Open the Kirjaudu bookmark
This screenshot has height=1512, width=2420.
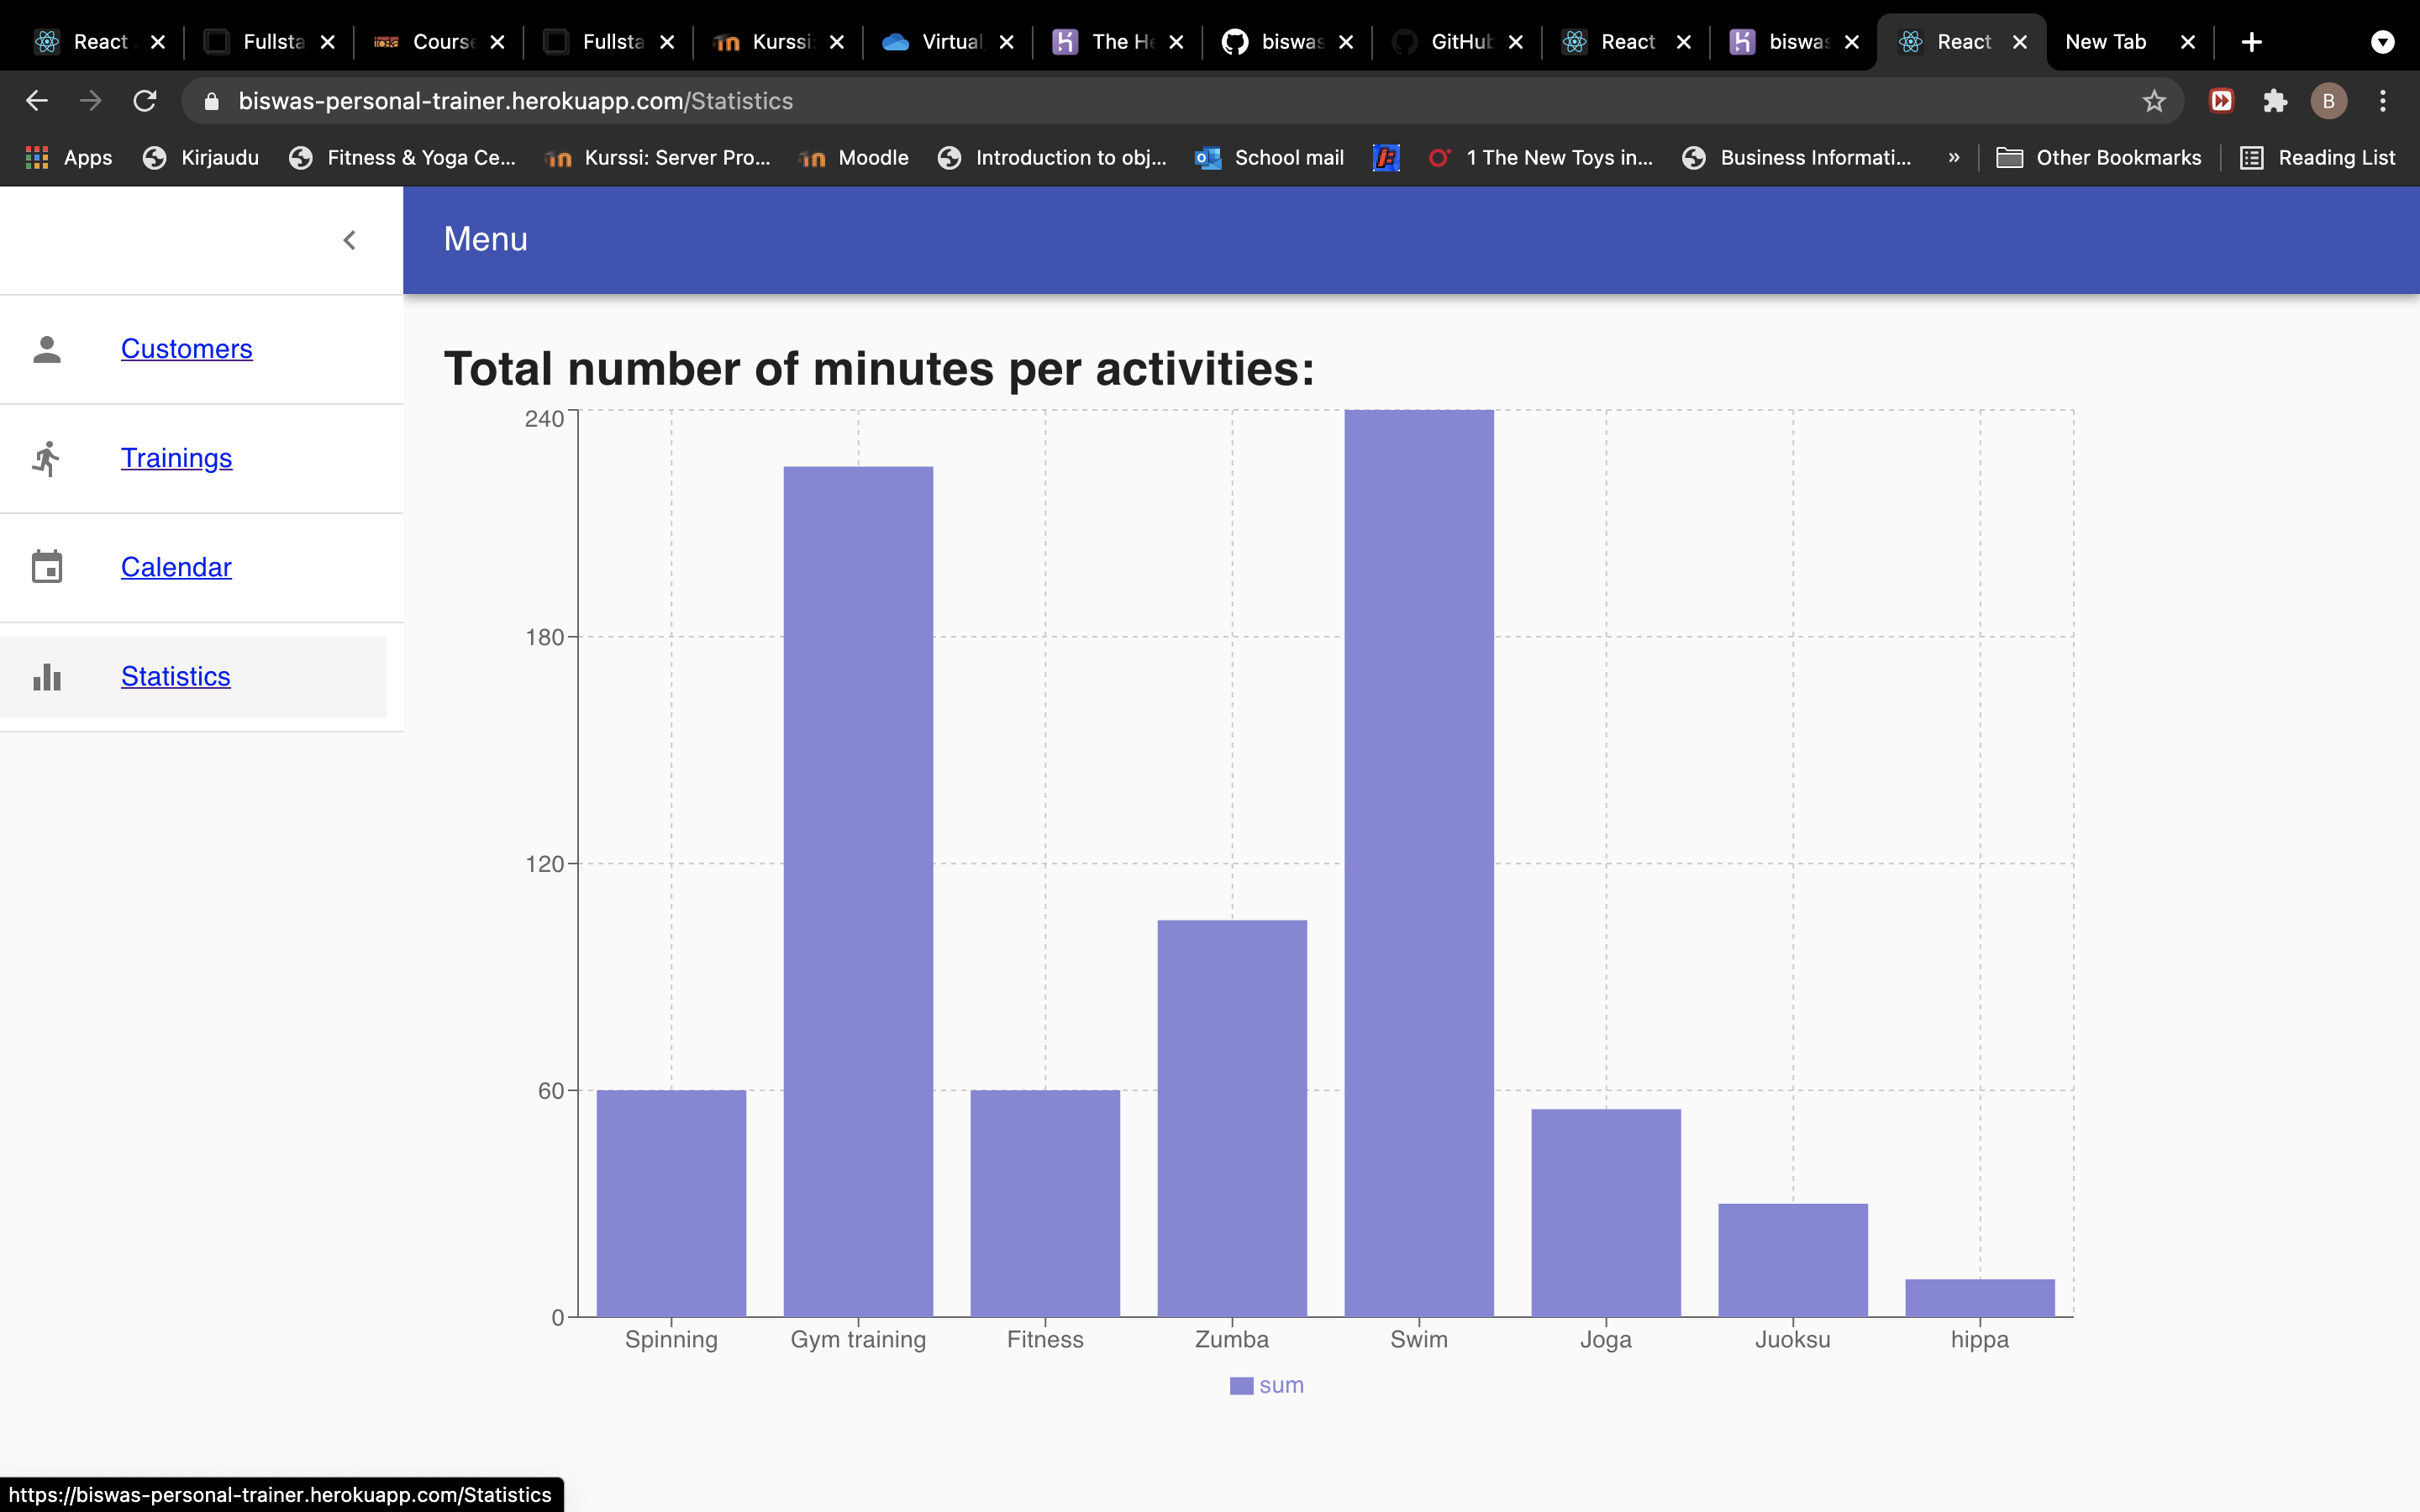pyautogui.click(x=201, y=157)
